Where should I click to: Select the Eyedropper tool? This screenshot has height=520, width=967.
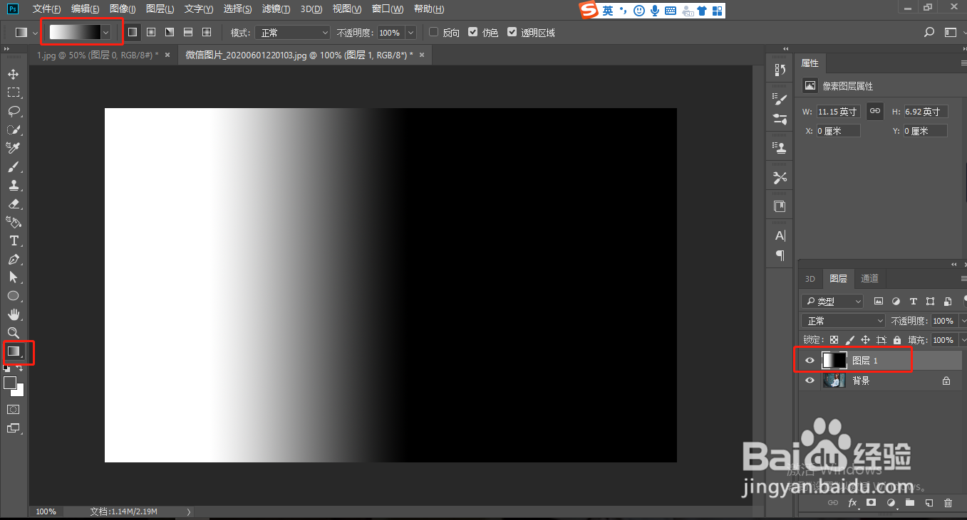[x=14, y=148]
